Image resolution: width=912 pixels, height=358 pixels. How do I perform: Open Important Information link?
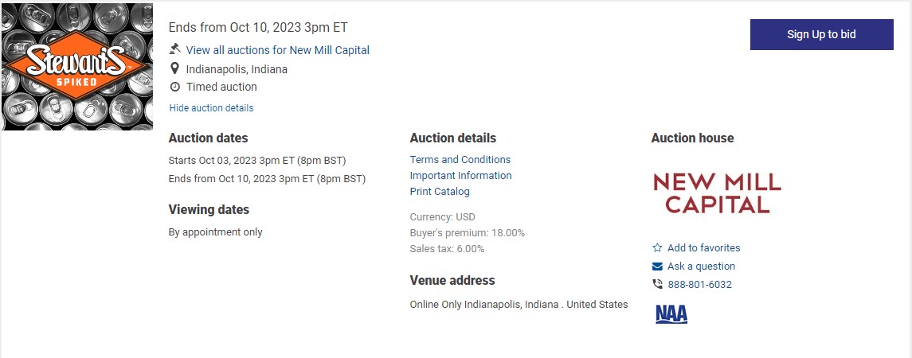click(460, 175)
